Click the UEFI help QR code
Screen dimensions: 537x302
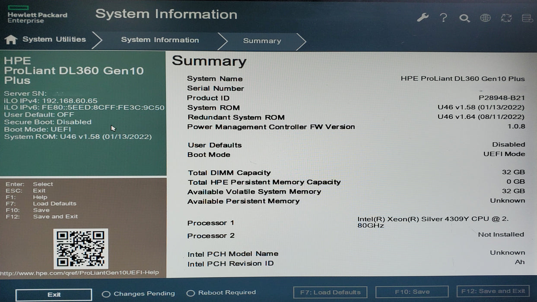pos(81,249)
